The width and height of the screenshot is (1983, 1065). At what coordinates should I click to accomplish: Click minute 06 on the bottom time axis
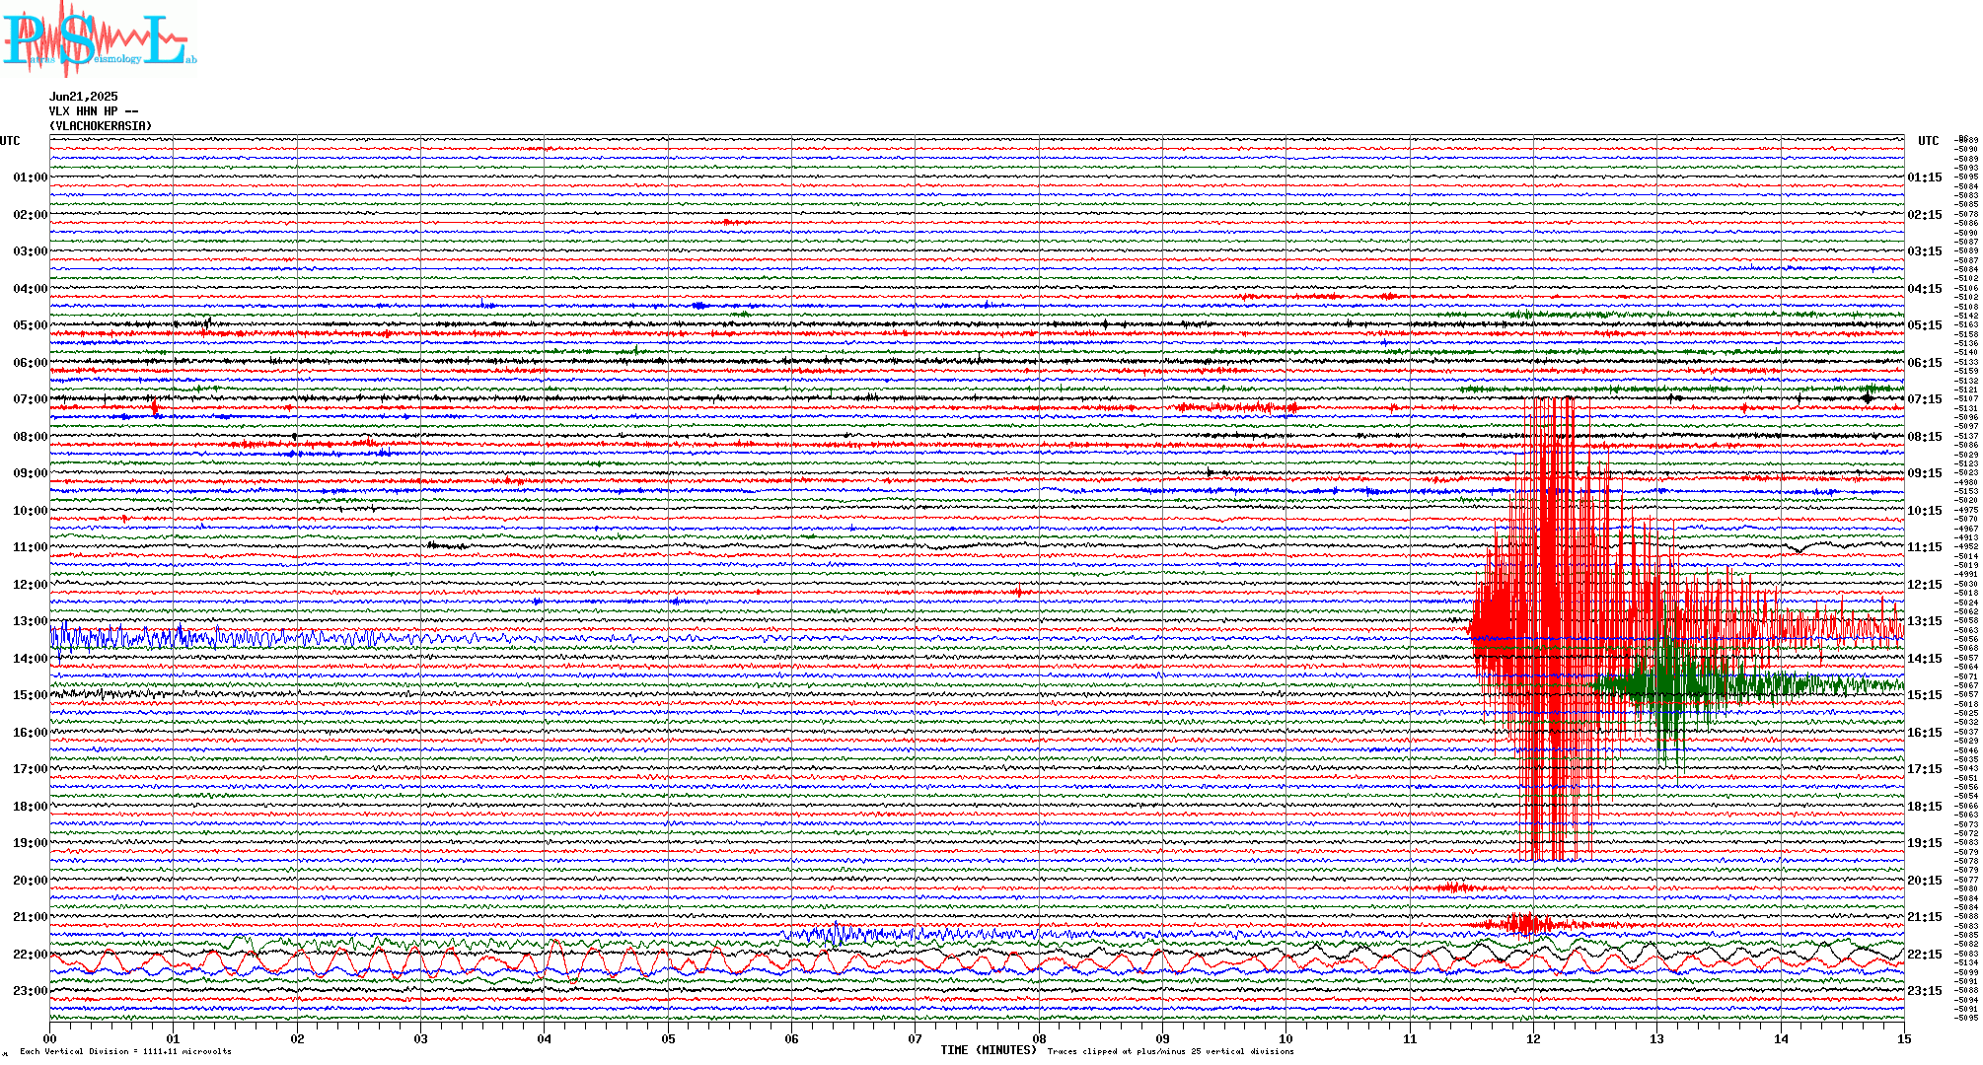click(x=792, y=1038)
